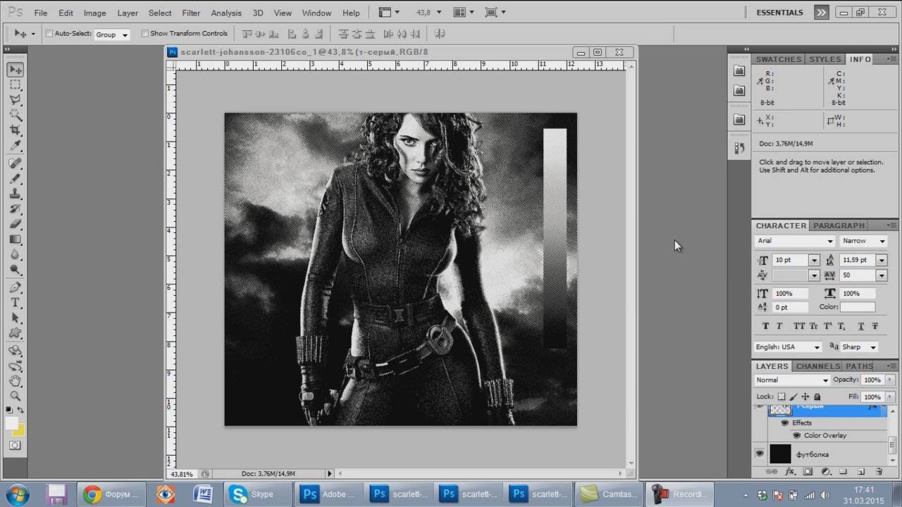This screenshot has width=902, height=507.
Task: Switch to the Paragraph tab
Action: [x=839, y=225]
